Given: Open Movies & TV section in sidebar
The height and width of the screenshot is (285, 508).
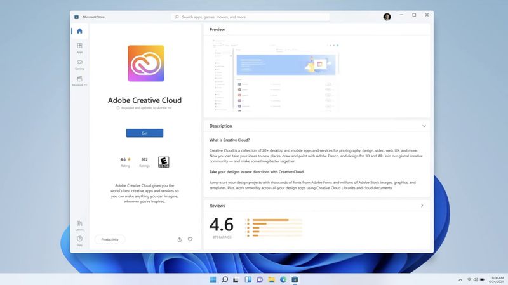Looking at the screenshot, I should click(x=80, y=81).
